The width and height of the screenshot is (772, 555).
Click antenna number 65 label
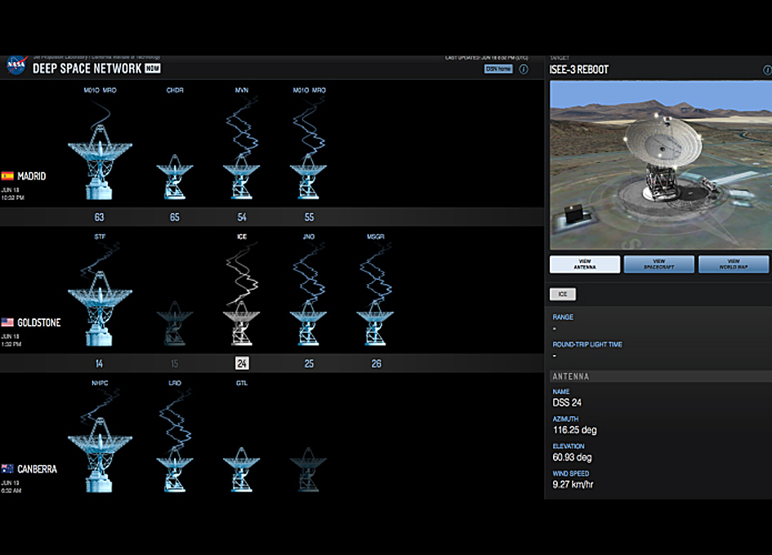pyautogui.click(x=175, y=217)
